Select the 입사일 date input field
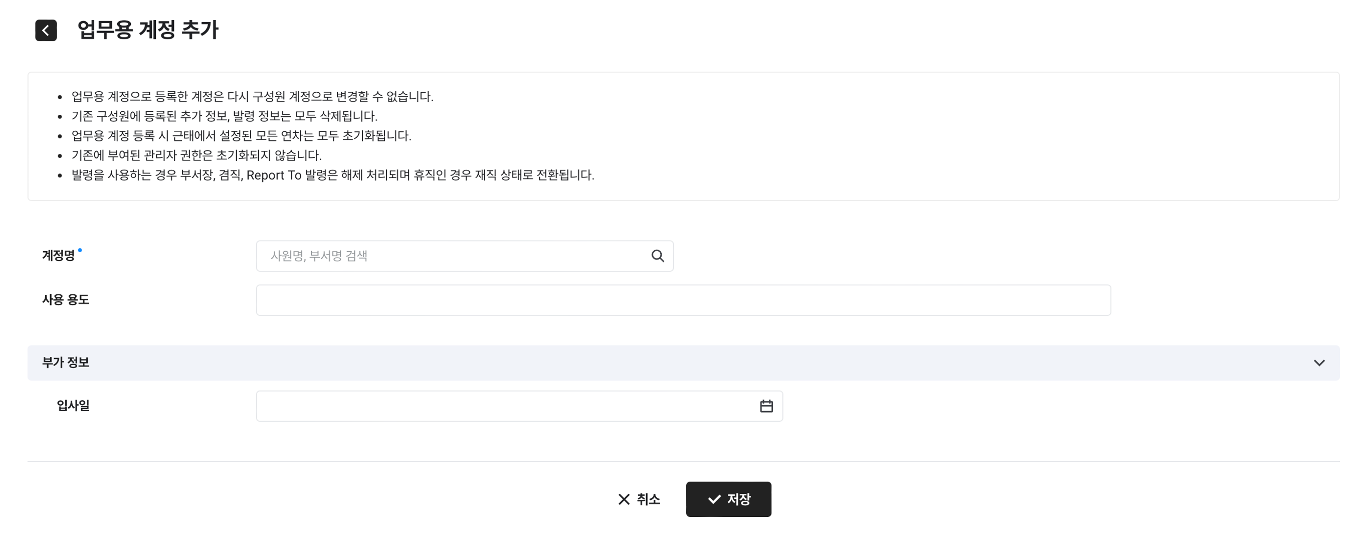The width and height of the screenshot is (1369, 542). (505, 407)
